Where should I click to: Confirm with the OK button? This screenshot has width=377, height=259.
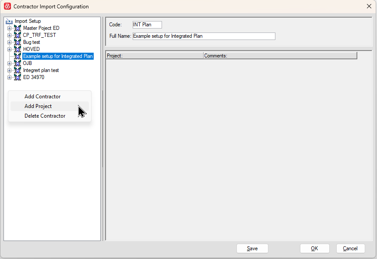point(314,248)
